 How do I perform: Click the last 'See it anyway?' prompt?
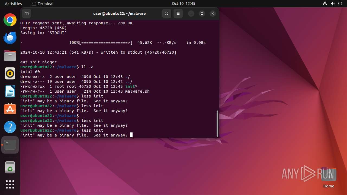tap(111, 135)
